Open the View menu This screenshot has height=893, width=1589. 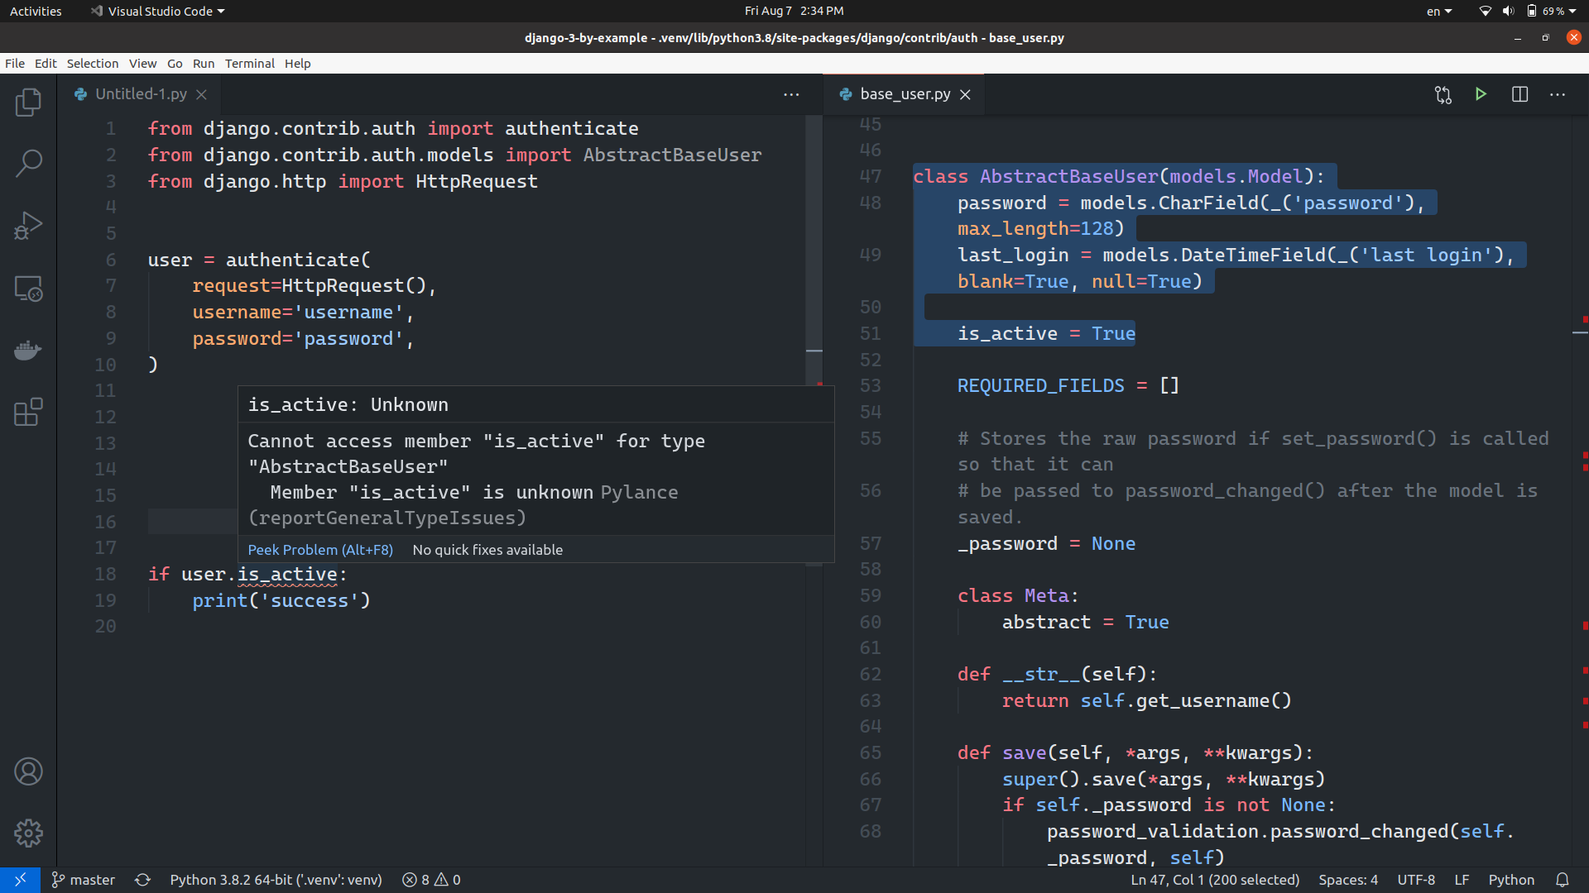(142, 64)
